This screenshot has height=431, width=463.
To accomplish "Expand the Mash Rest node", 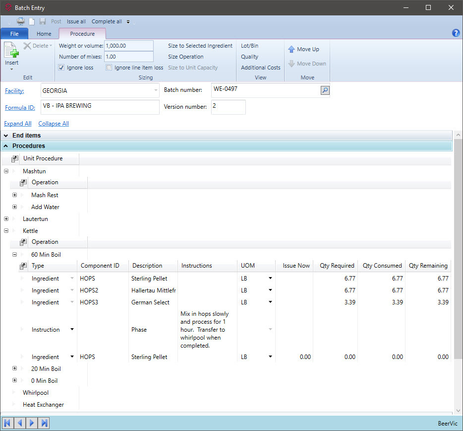I will [14, 195].
